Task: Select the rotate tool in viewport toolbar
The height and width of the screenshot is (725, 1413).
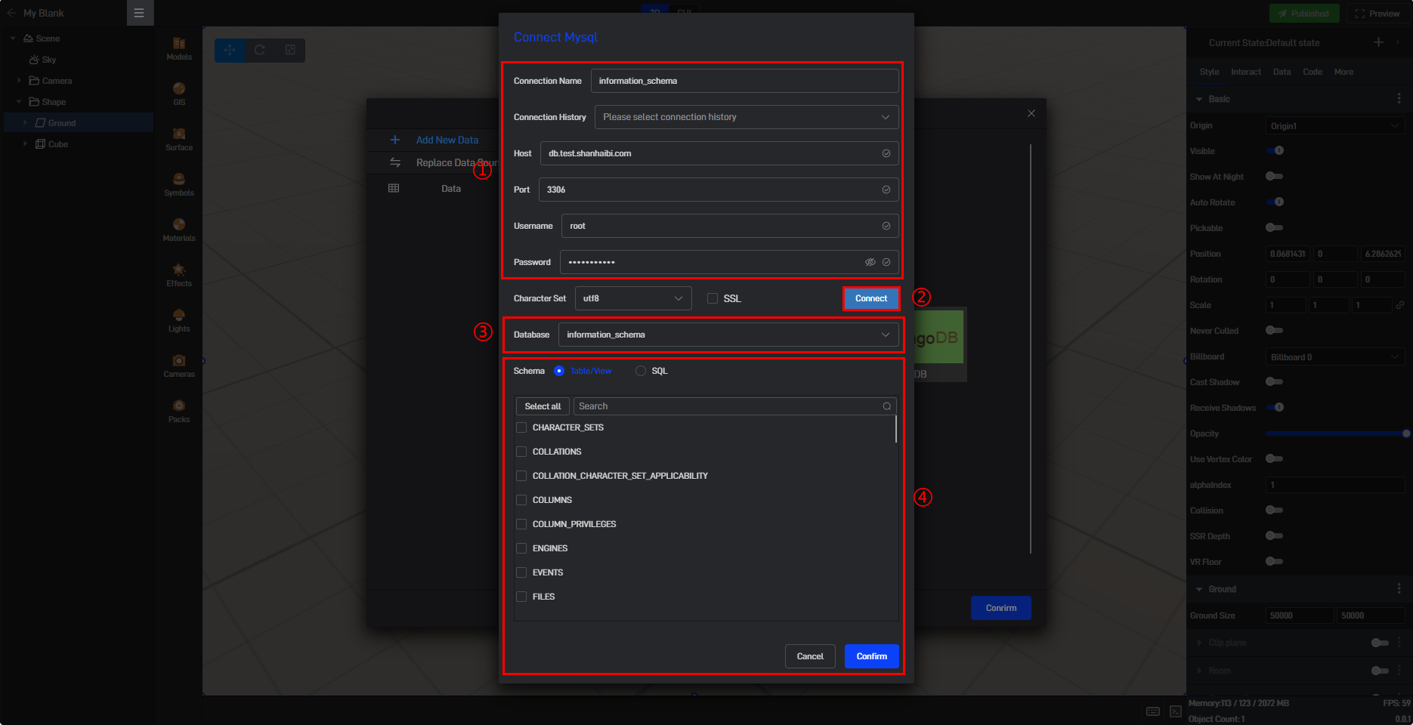Action: point(260,50)
